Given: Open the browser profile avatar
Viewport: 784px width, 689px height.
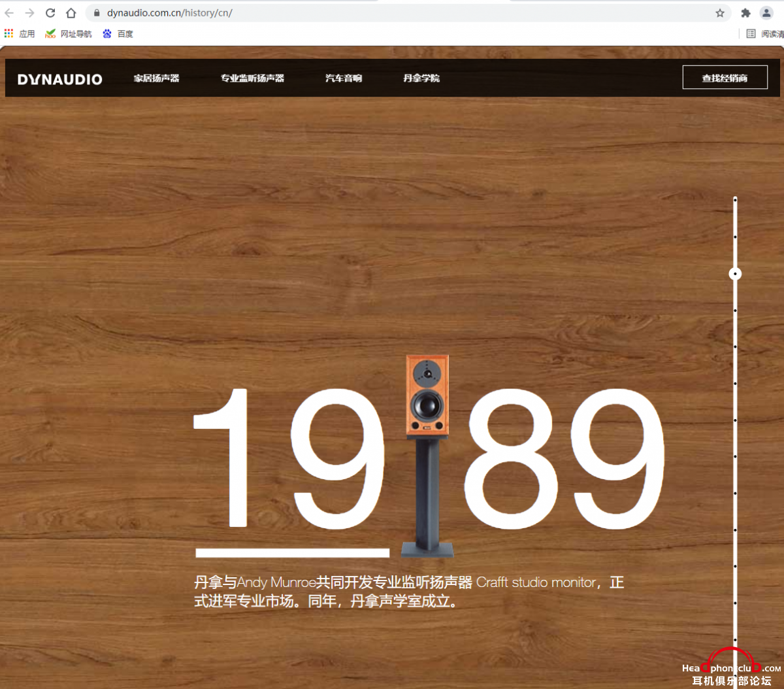Looking at the screenshot, I should tap(766, 13).
